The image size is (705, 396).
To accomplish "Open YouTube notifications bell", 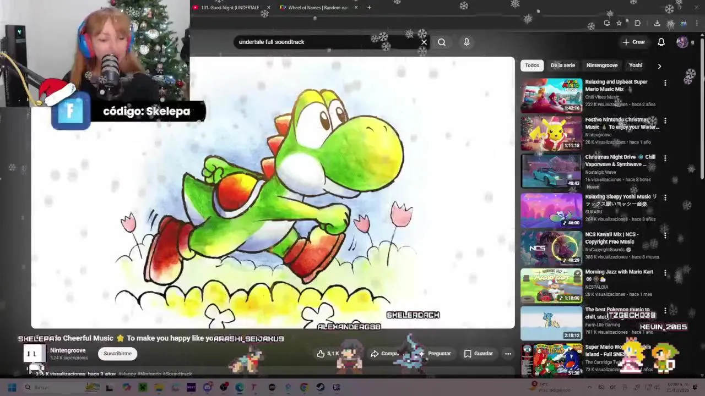I will [661, 42].
